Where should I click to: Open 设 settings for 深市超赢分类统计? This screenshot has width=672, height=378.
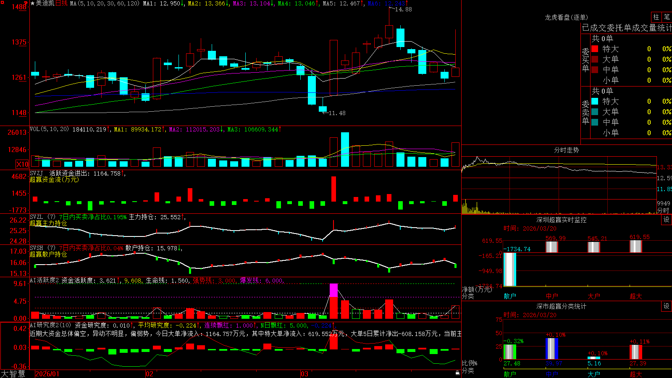pyautogui.click(x=667, y=306)
